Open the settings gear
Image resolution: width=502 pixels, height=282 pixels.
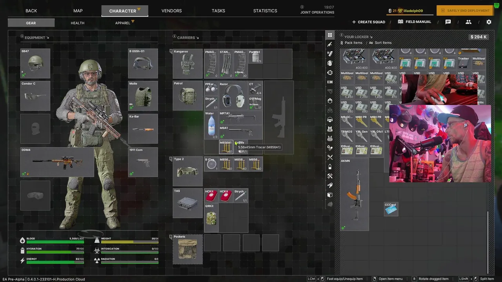489,22
